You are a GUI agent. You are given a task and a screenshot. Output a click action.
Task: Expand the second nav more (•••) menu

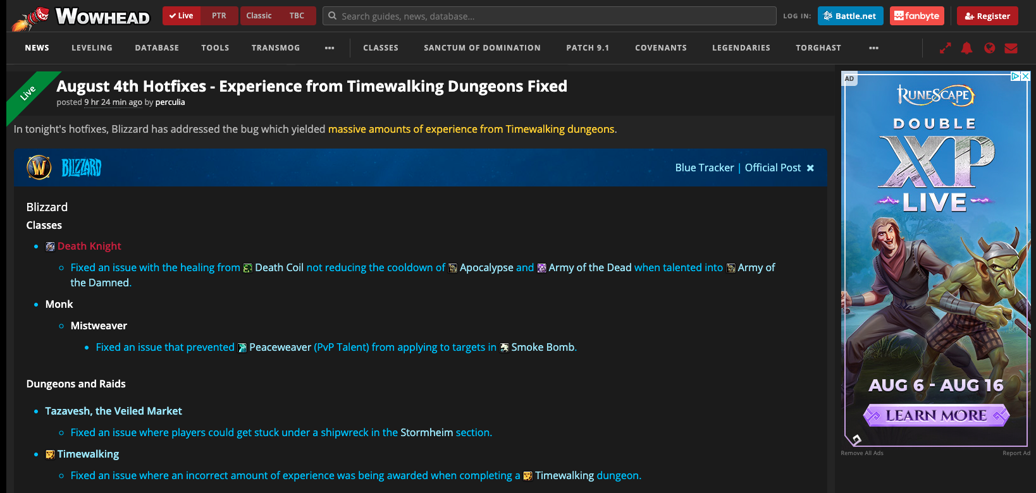tap(874, 48)
